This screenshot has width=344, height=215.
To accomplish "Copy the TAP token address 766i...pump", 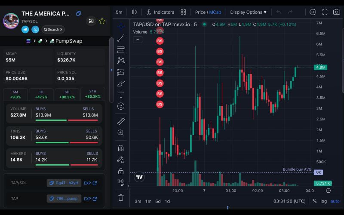I will click(64, 199).
